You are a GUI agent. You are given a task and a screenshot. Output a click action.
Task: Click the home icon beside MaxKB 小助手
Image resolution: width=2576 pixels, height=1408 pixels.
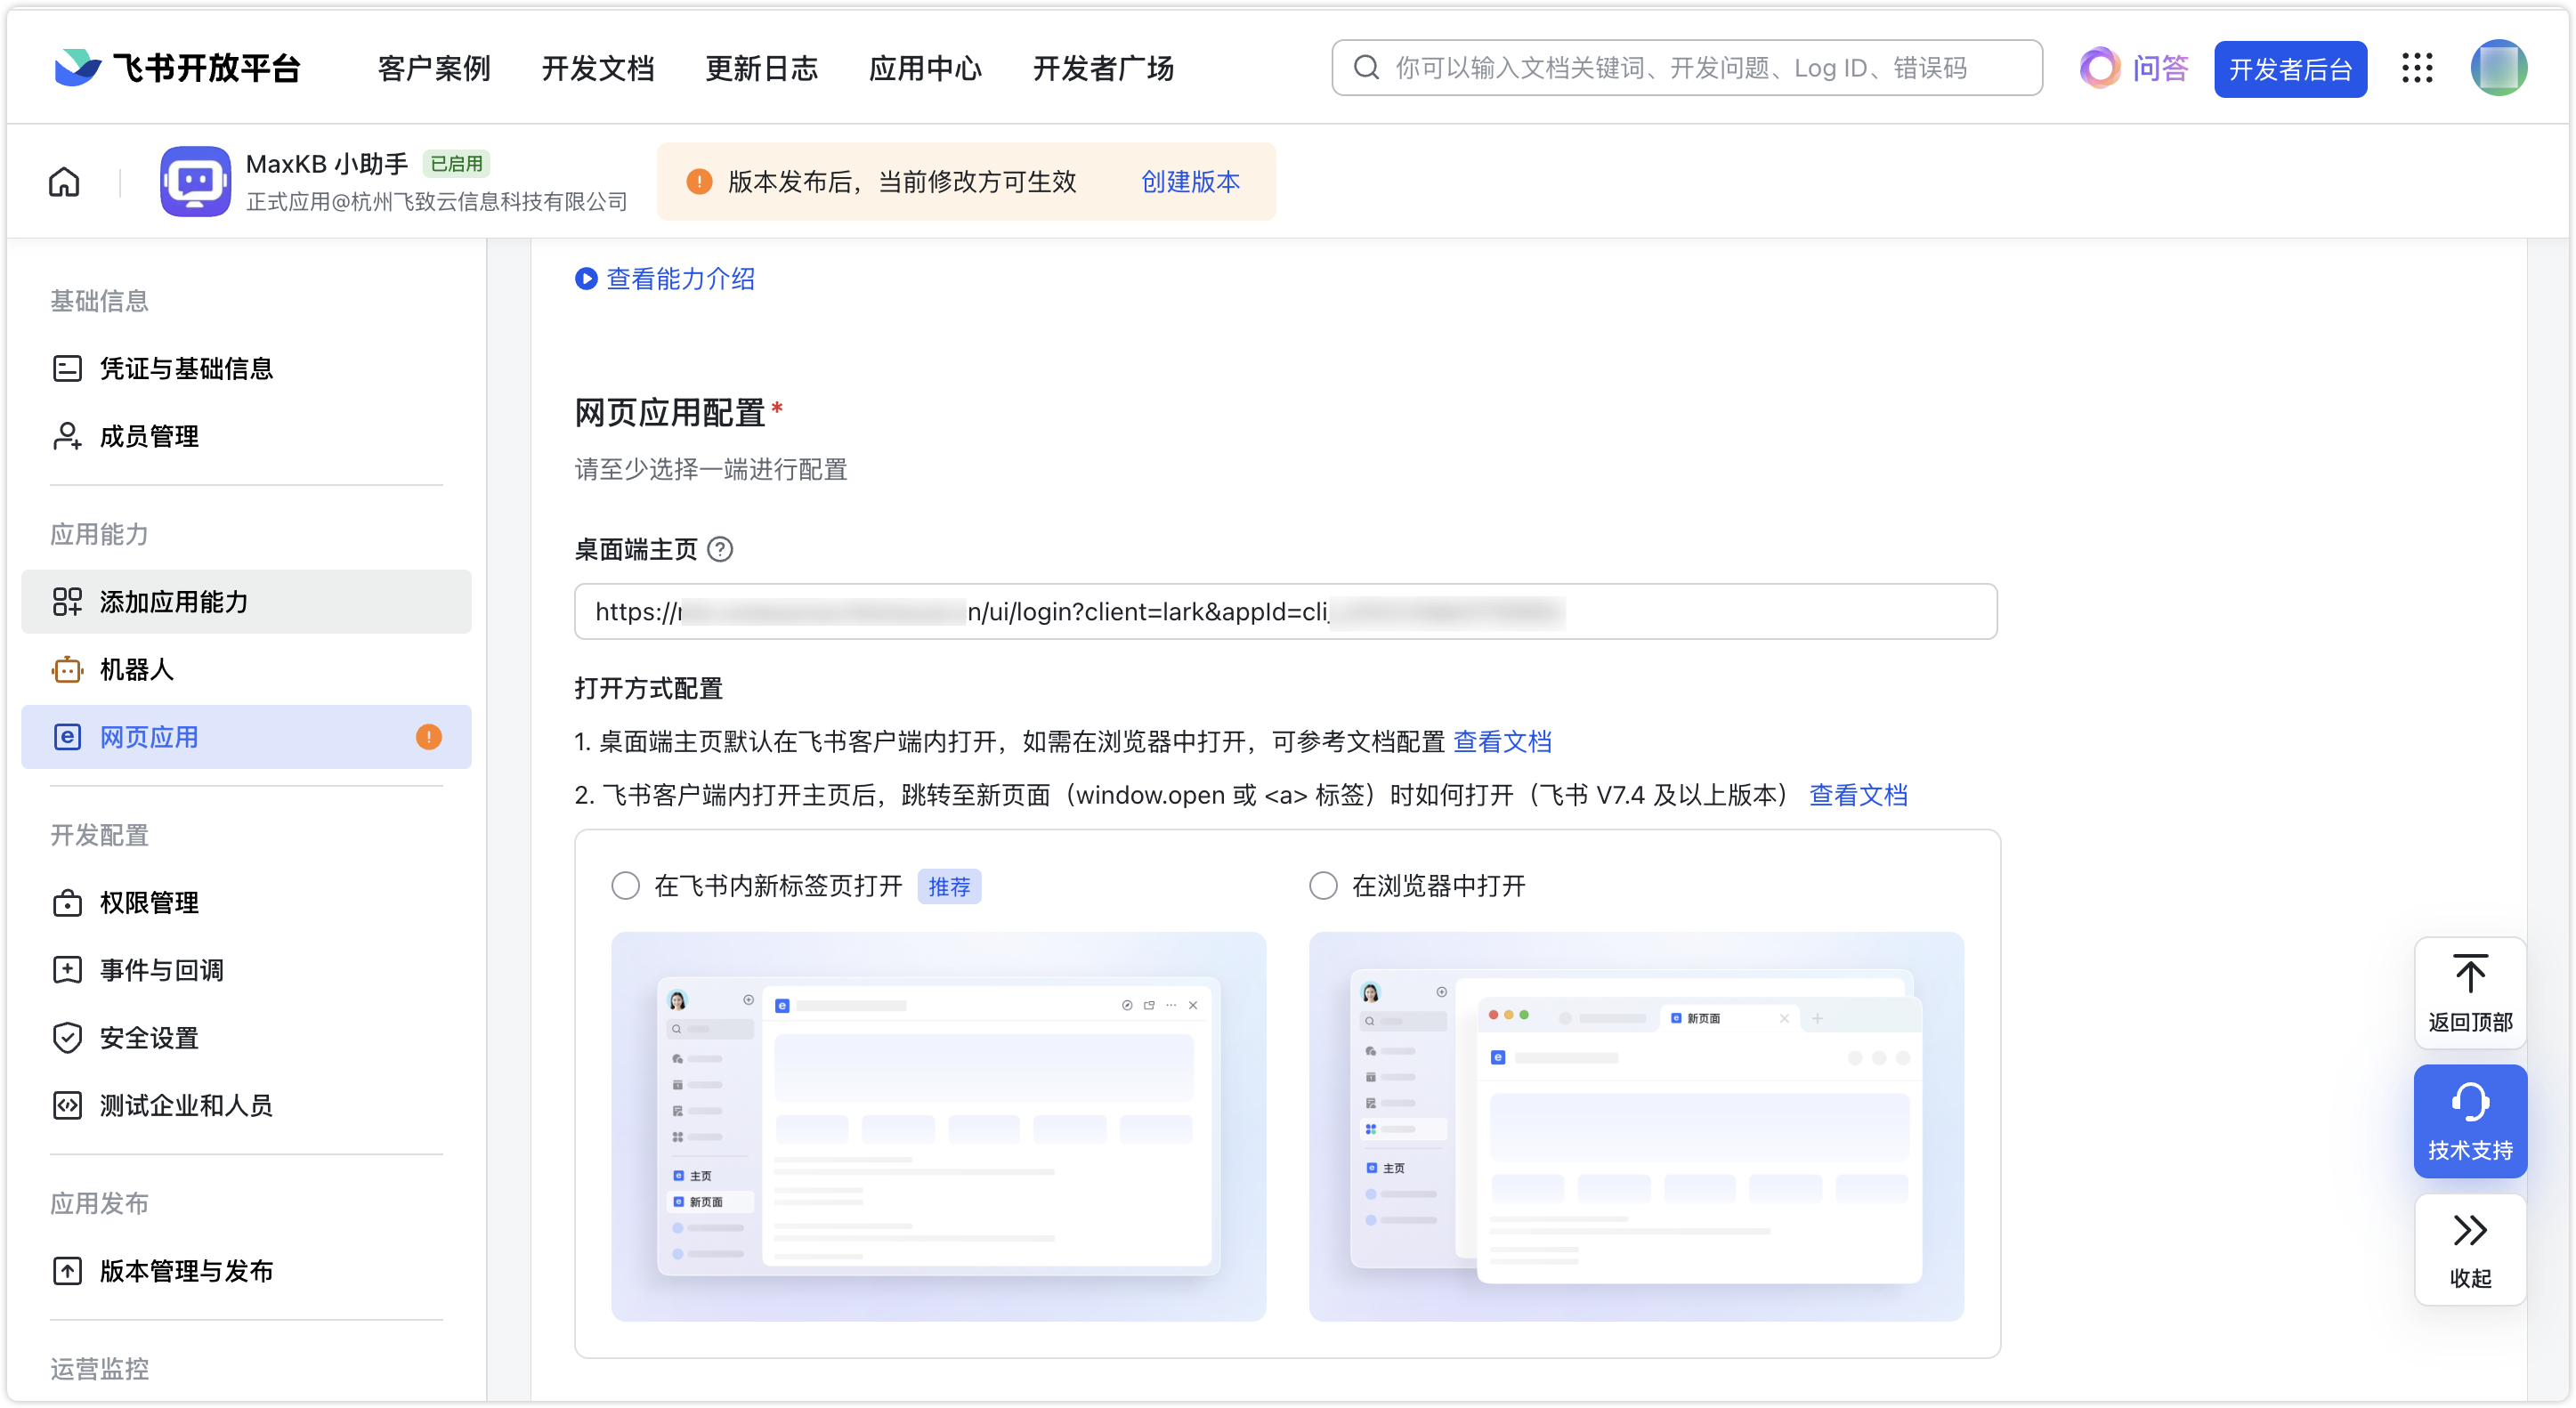[63, 181]
